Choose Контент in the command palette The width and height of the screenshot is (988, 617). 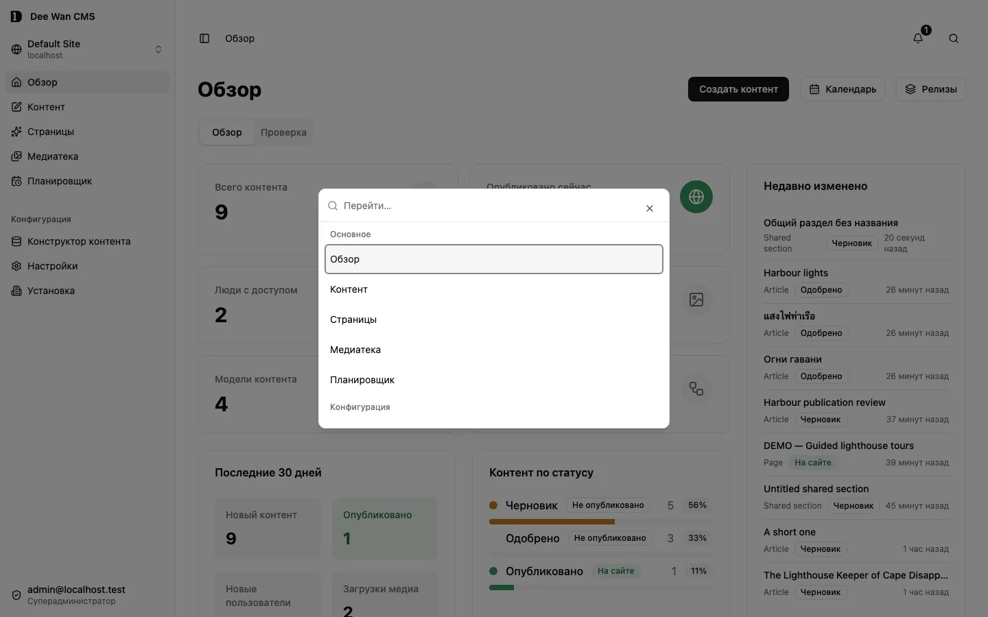tap(494, 289)
